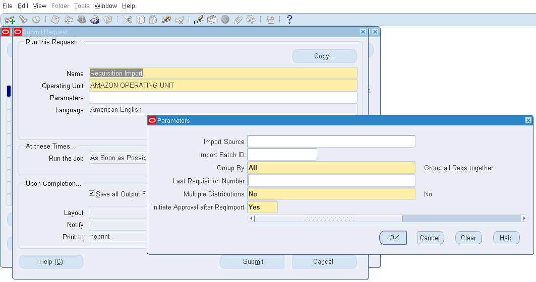Screen dimensions: 536x282
Task: Open the View menu
Action: point(40,6)
